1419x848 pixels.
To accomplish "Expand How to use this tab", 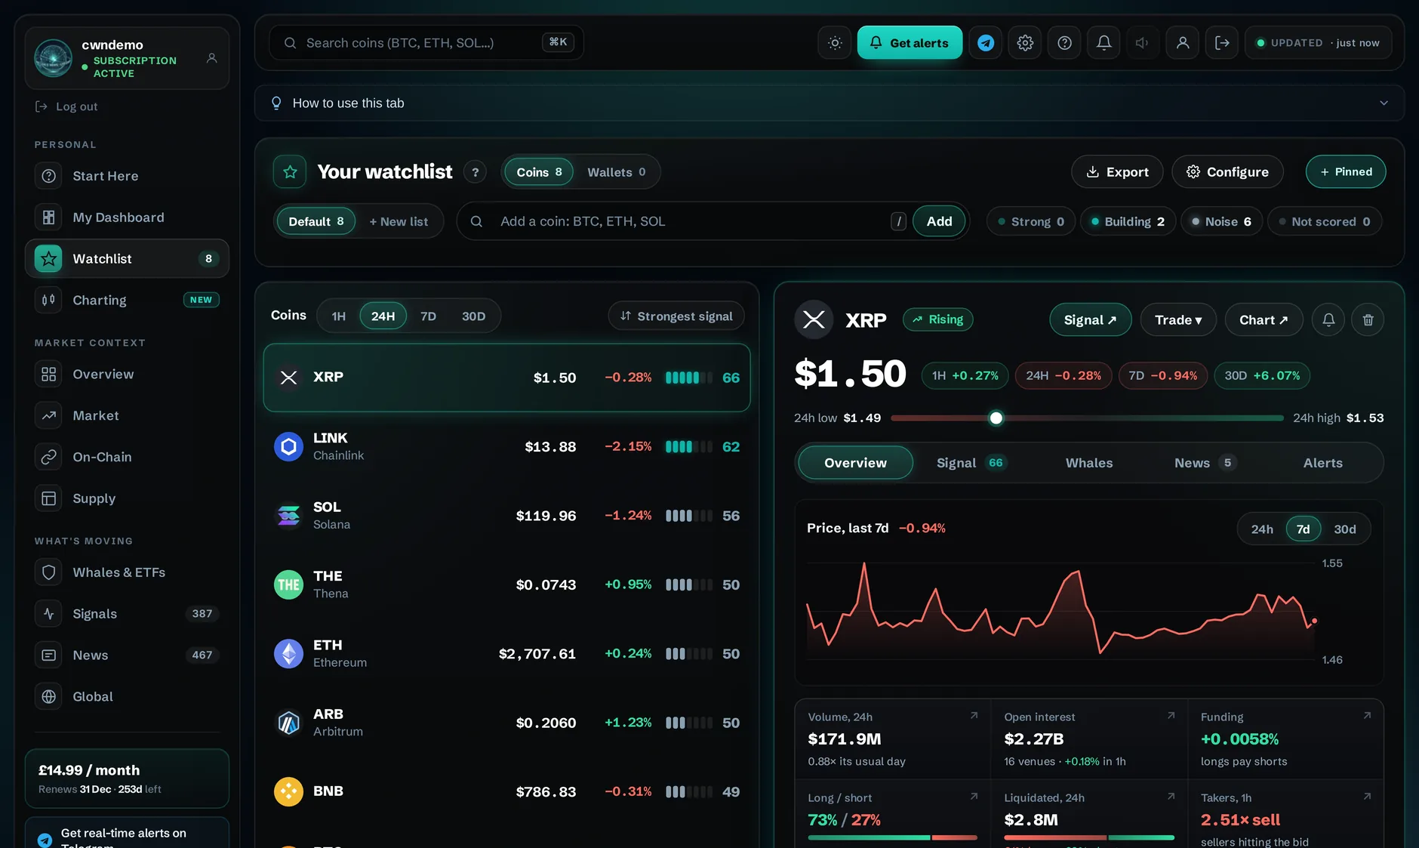I will (x=830, y=103).
